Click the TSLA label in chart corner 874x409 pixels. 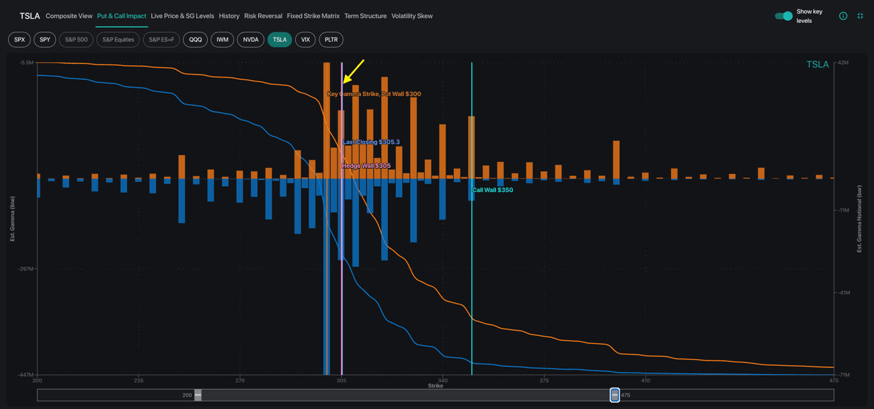tap(818, 64)
